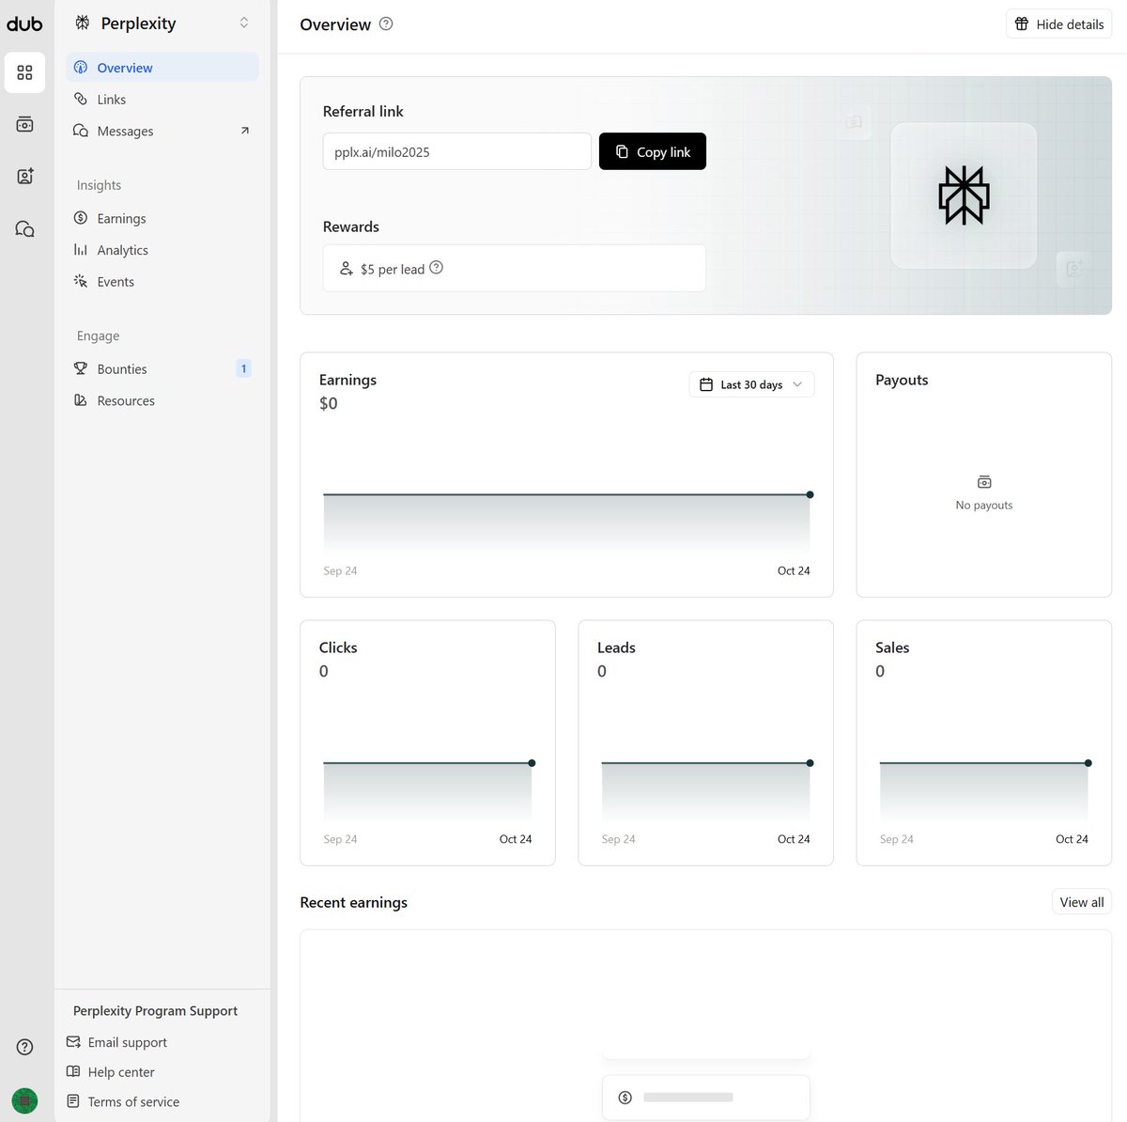This screenshot has width=1127, height=1122.
Task: Click Hide details button
Action: 1058,24
